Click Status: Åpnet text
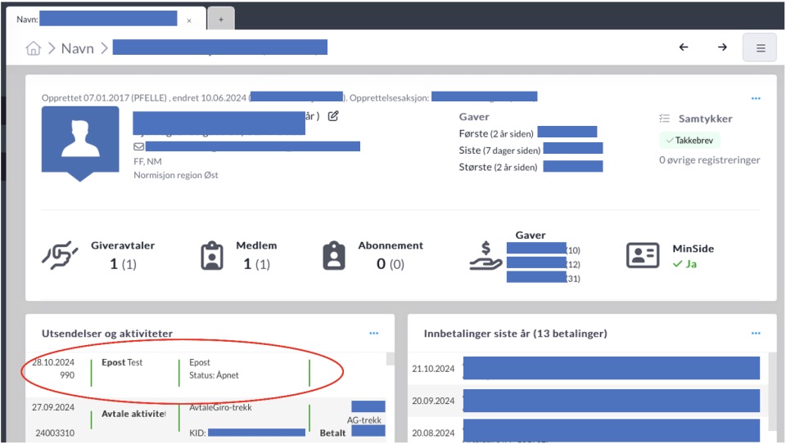This screenshot has width=786, height=444. pos(214,375)
